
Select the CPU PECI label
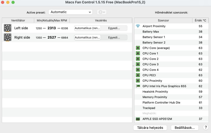149,75
